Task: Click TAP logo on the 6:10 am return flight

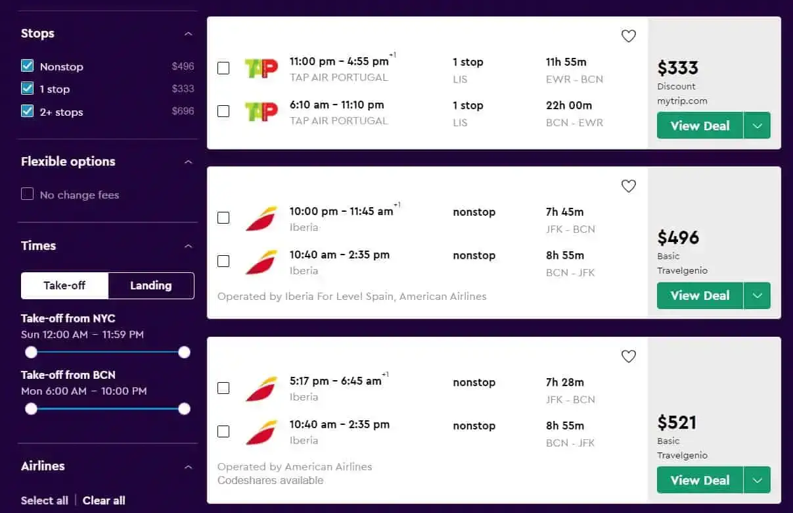Action: pos(261,112)
